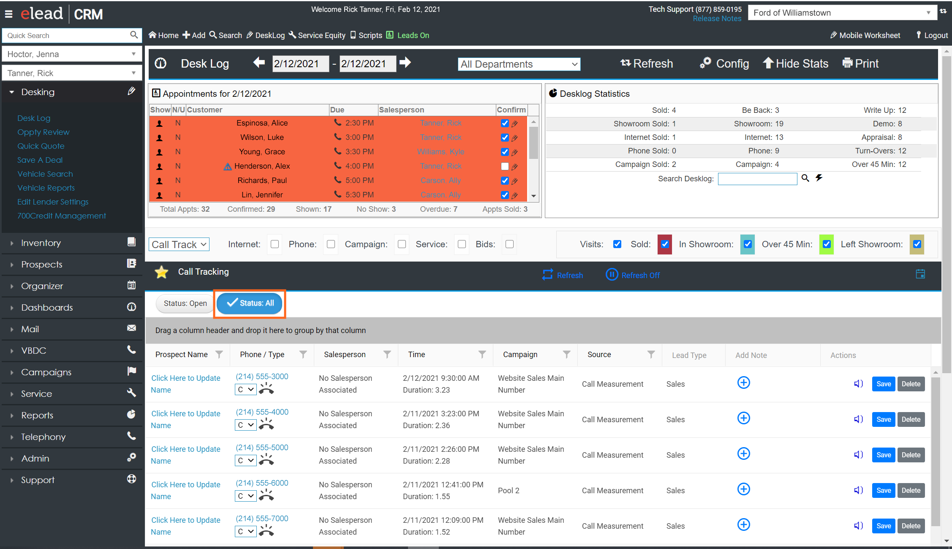Filter the Salesperson column
Screen dimensions: 952x549
[x=387, y=355]
